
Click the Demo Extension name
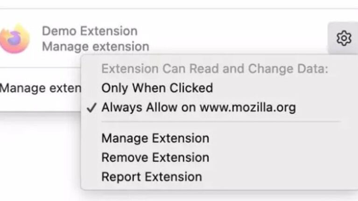[x=90, y=31]
